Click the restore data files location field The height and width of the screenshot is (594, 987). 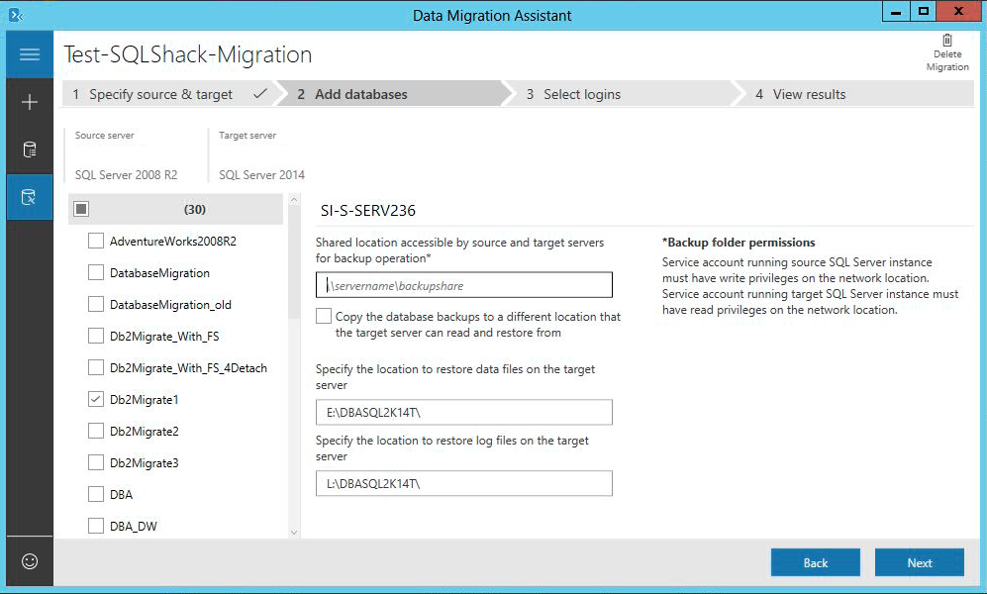tap(464, 413)
